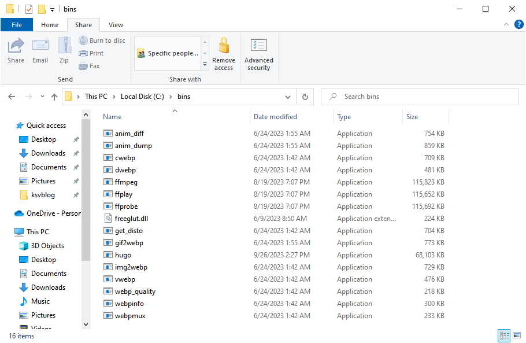
Task: Click the Forward navigation arrow
Action: (29, 97)
